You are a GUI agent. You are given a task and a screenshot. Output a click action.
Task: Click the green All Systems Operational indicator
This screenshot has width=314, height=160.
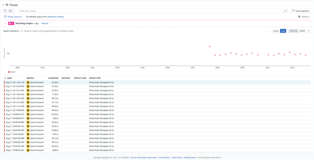coord(200,157)
